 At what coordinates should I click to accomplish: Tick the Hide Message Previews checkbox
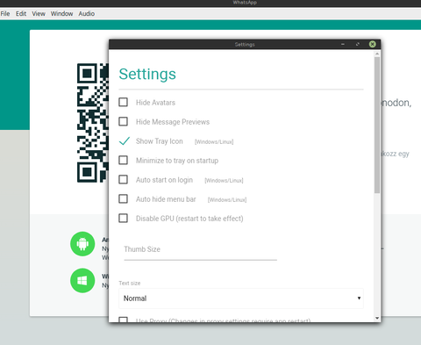[123, 121]
